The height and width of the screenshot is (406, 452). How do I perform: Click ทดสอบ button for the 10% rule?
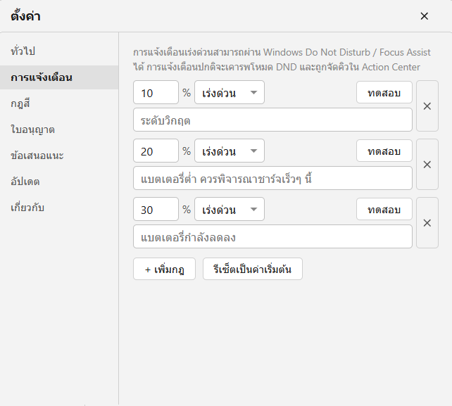[384, 92]
